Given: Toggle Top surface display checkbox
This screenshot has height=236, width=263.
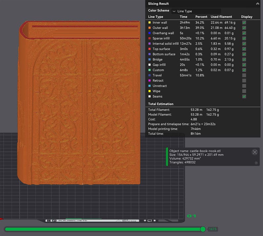Looking at the screenshot, I should tap(244, 49).
